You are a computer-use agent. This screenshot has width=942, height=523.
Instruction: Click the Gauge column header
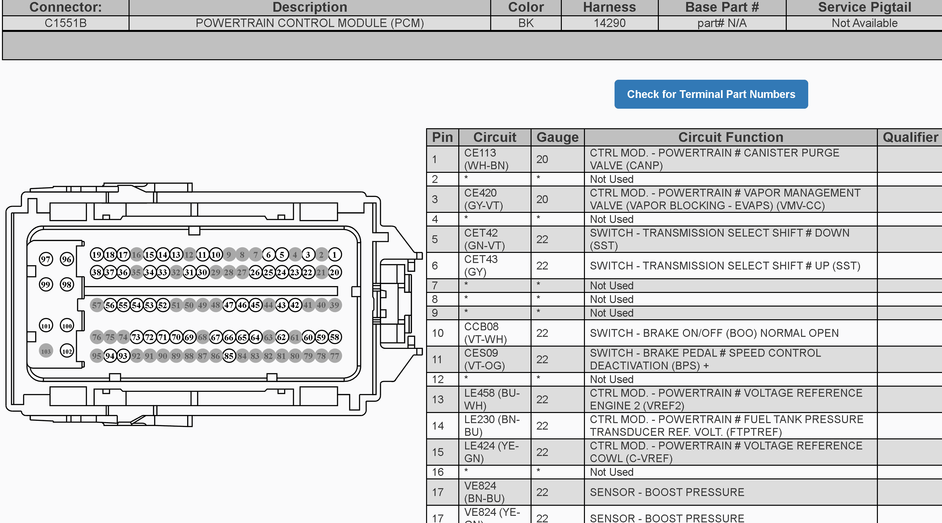557,137
